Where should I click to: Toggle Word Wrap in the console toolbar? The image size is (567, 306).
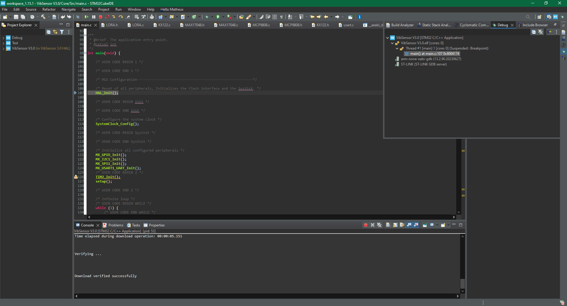tap(402, 225)
